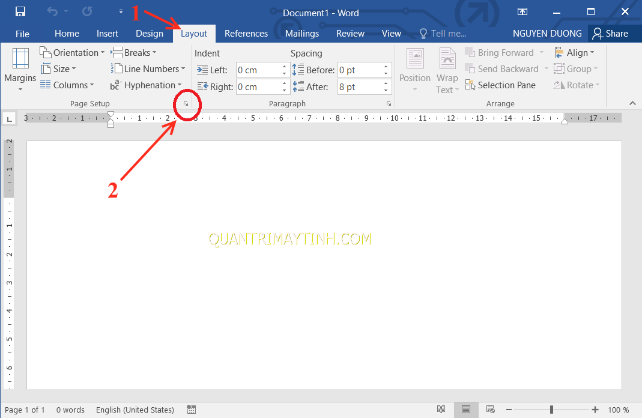The height and width of the screenshot is (418, 642).
Task: Click the zoom slider handle
Action: (551, 410)
